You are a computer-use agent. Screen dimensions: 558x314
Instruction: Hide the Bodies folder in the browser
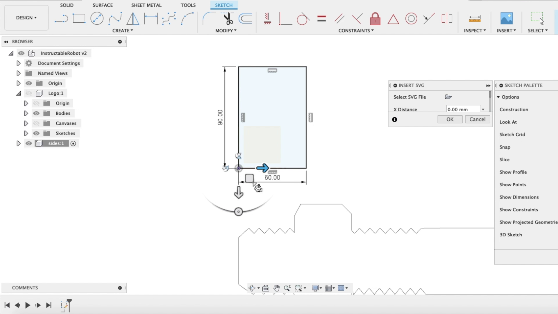(36, 113)
